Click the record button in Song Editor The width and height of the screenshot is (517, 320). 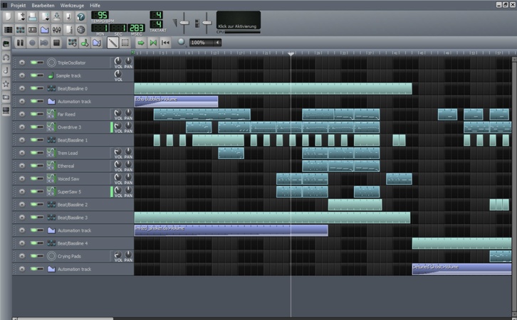click(x=32, y=43)
